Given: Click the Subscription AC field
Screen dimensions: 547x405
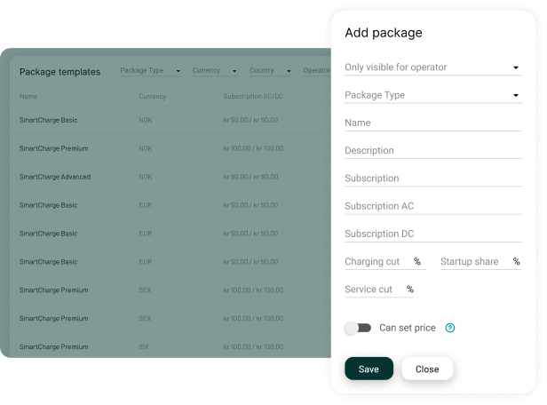Looking at the screenshot, I should tap(432, 206).
